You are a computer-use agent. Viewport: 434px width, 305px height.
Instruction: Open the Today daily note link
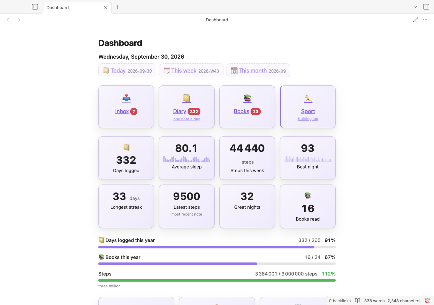click(118, 70)
